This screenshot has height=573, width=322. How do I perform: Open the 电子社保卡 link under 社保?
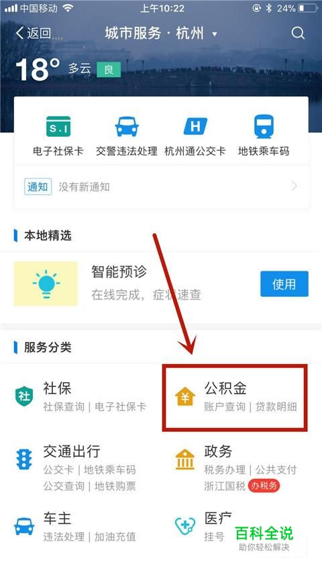point(121,406)
